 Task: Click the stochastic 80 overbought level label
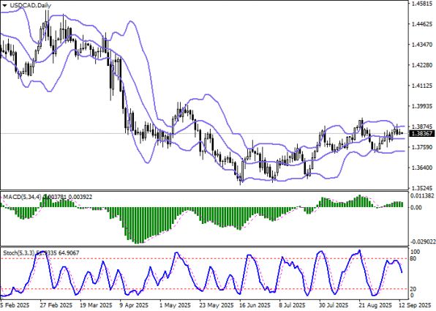tap(414, 259)
